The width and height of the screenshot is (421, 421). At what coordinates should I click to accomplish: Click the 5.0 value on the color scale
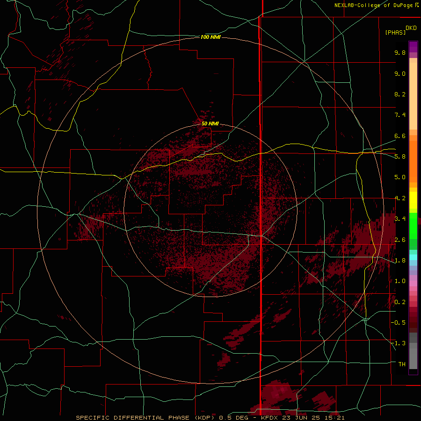pos(400,177)
